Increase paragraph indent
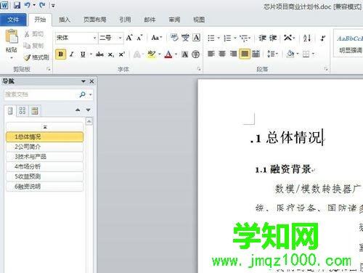This screenshot has width=363, height=273. click(x=273, y=38)
